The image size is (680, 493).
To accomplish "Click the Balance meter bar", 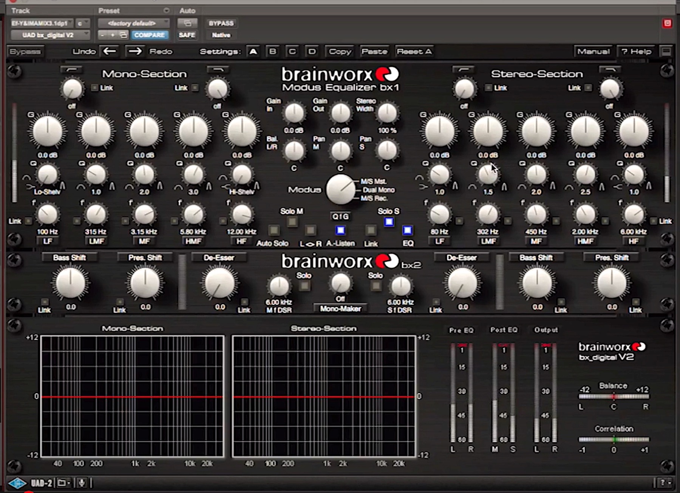I will click(x=614, y=396).
